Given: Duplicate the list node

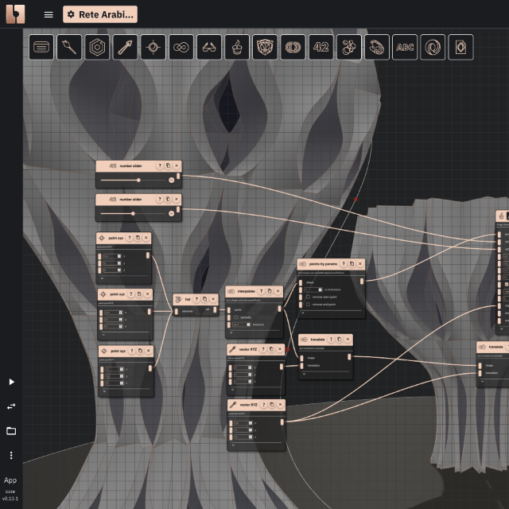Looking at the screenshot, I should [205, 299].
